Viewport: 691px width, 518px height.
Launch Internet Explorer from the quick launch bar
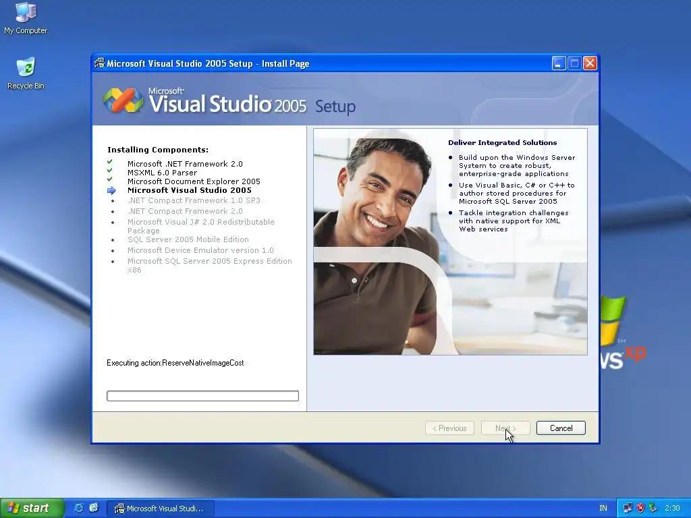click(x=78, y=508)
